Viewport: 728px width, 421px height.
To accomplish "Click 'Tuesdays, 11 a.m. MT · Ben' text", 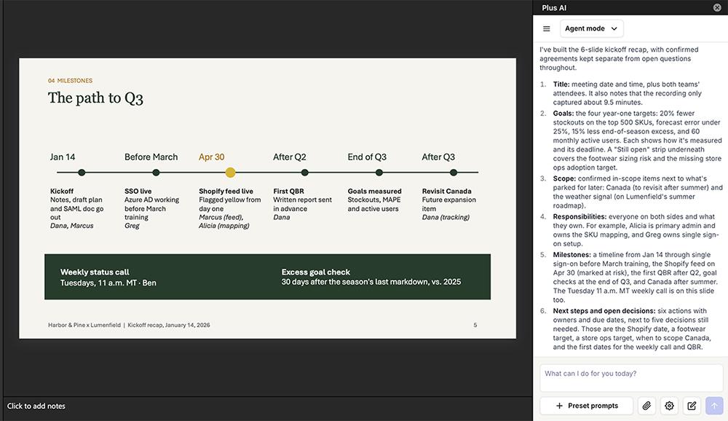I will [108, 283].
